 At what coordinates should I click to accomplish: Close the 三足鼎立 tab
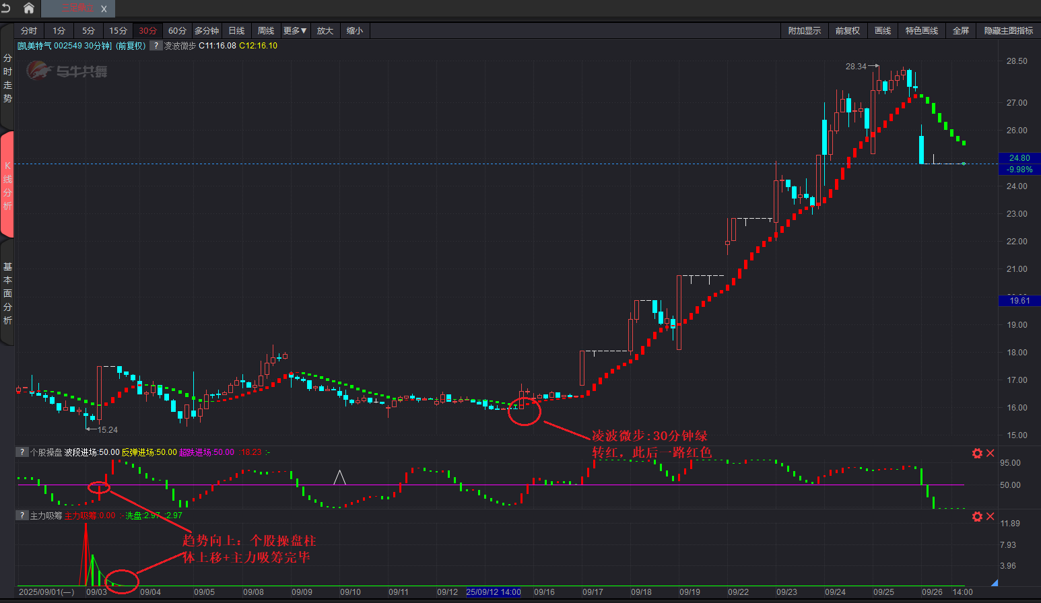coord(104,9)
